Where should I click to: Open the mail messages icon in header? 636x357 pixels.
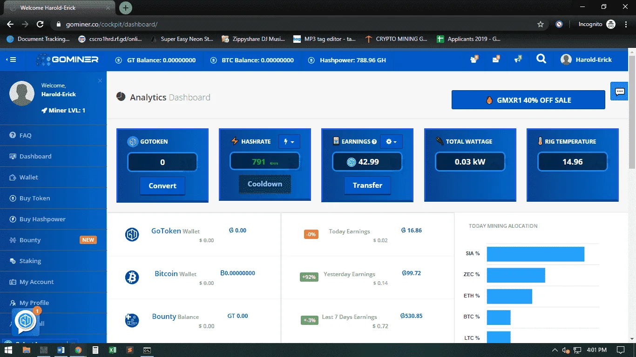(x=496, y=59)
